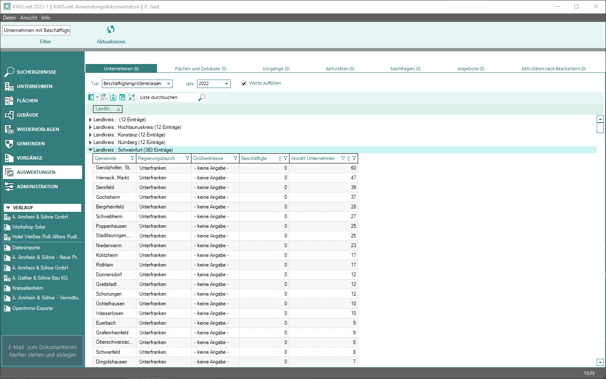Switch to the Nachfragen tab
Screen dimensions: 606x379
[x=406, y=69]
